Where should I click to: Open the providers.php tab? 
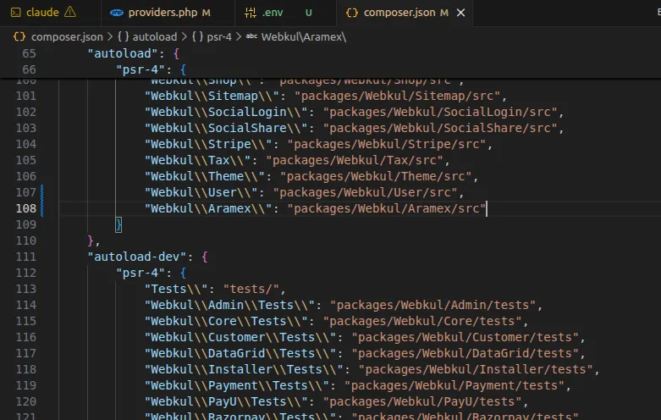tap(168, 13)
